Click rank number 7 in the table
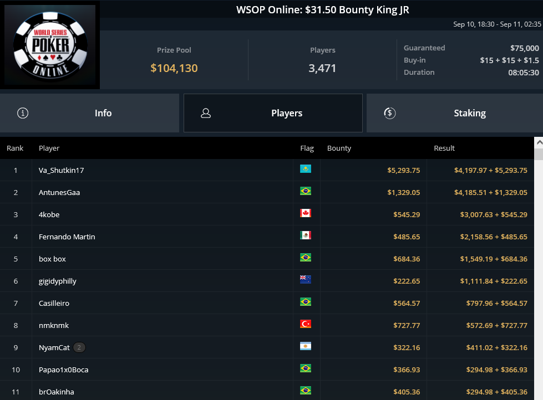This screenshot has height=400, width=543. point(16,303)
